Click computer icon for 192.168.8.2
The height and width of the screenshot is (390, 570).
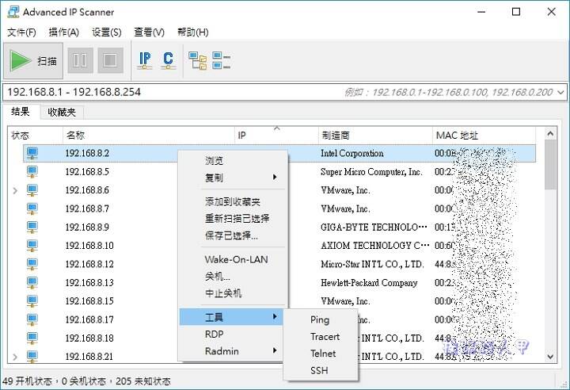pos(32,153)
